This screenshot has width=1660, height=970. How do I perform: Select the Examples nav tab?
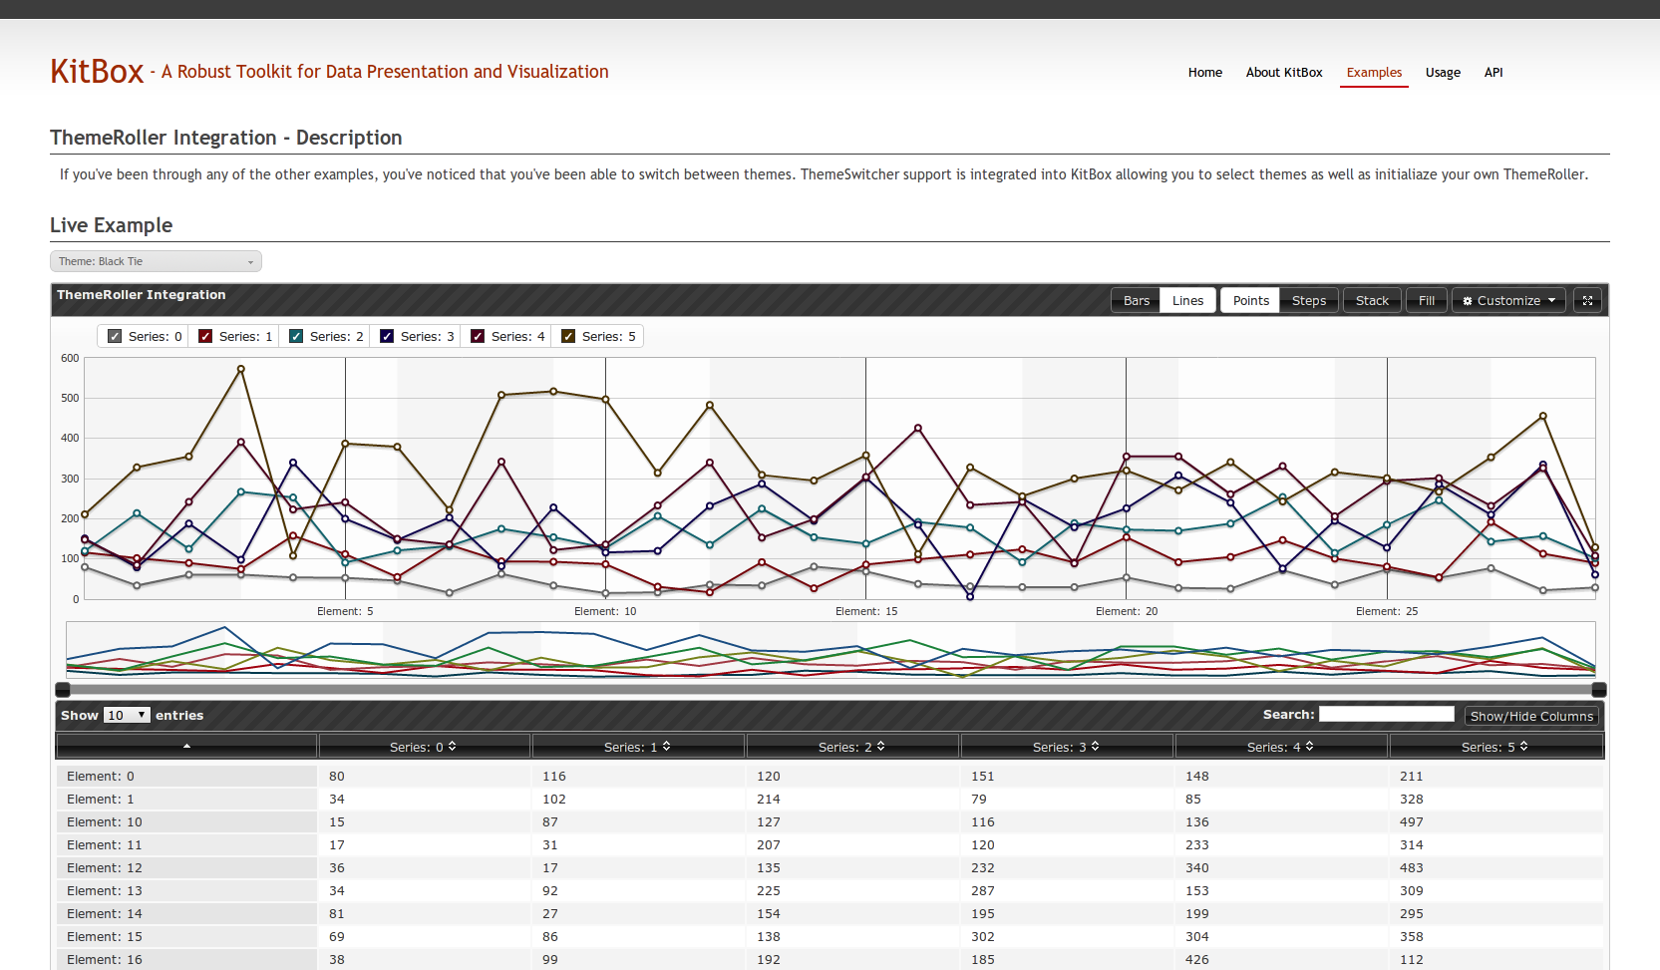tap(1374, 72)
